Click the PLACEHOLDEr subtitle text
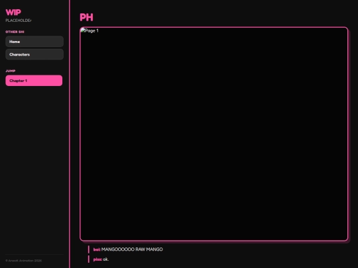Screen dimensions: 358x268 pos(19,21)
